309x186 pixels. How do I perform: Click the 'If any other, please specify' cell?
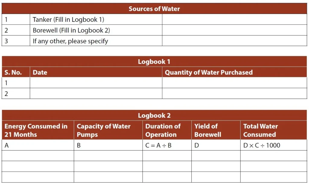pos(96,41)
